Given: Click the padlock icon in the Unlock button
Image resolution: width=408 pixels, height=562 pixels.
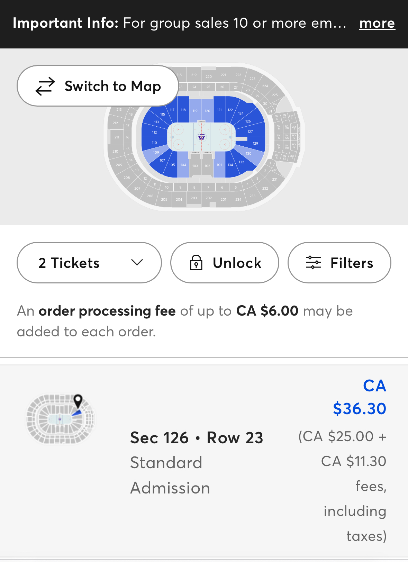Looking at the screenshot, I should (x=196, y=263).
